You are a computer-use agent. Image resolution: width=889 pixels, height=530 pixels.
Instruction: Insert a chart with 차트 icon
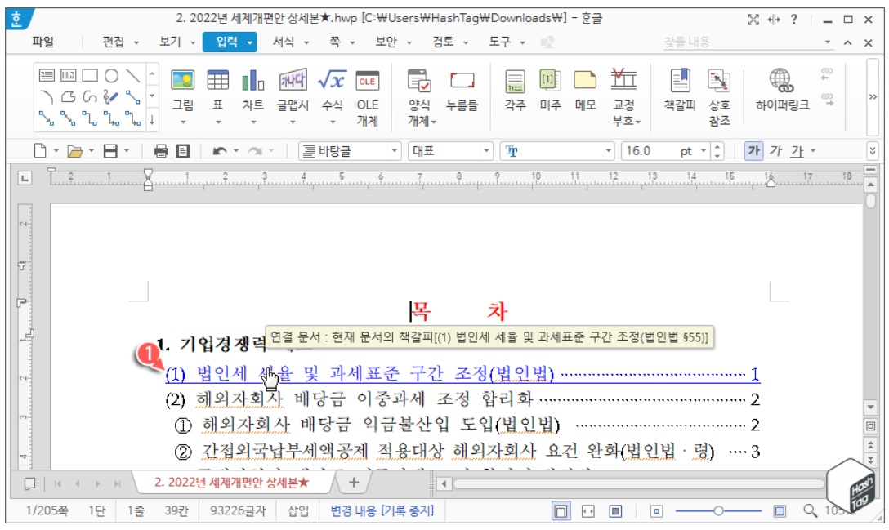pyautogui.click(x=252, y=82)
